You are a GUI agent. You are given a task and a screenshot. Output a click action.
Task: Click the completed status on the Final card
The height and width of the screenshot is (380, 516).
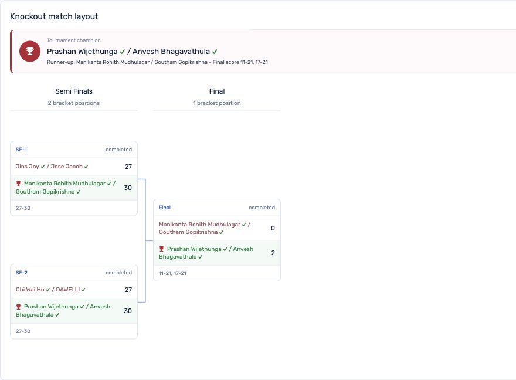tap(262, 208)
